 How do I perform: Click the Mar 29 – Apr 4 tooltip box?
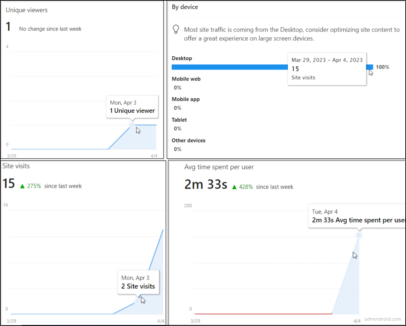[x=327, y=69]
